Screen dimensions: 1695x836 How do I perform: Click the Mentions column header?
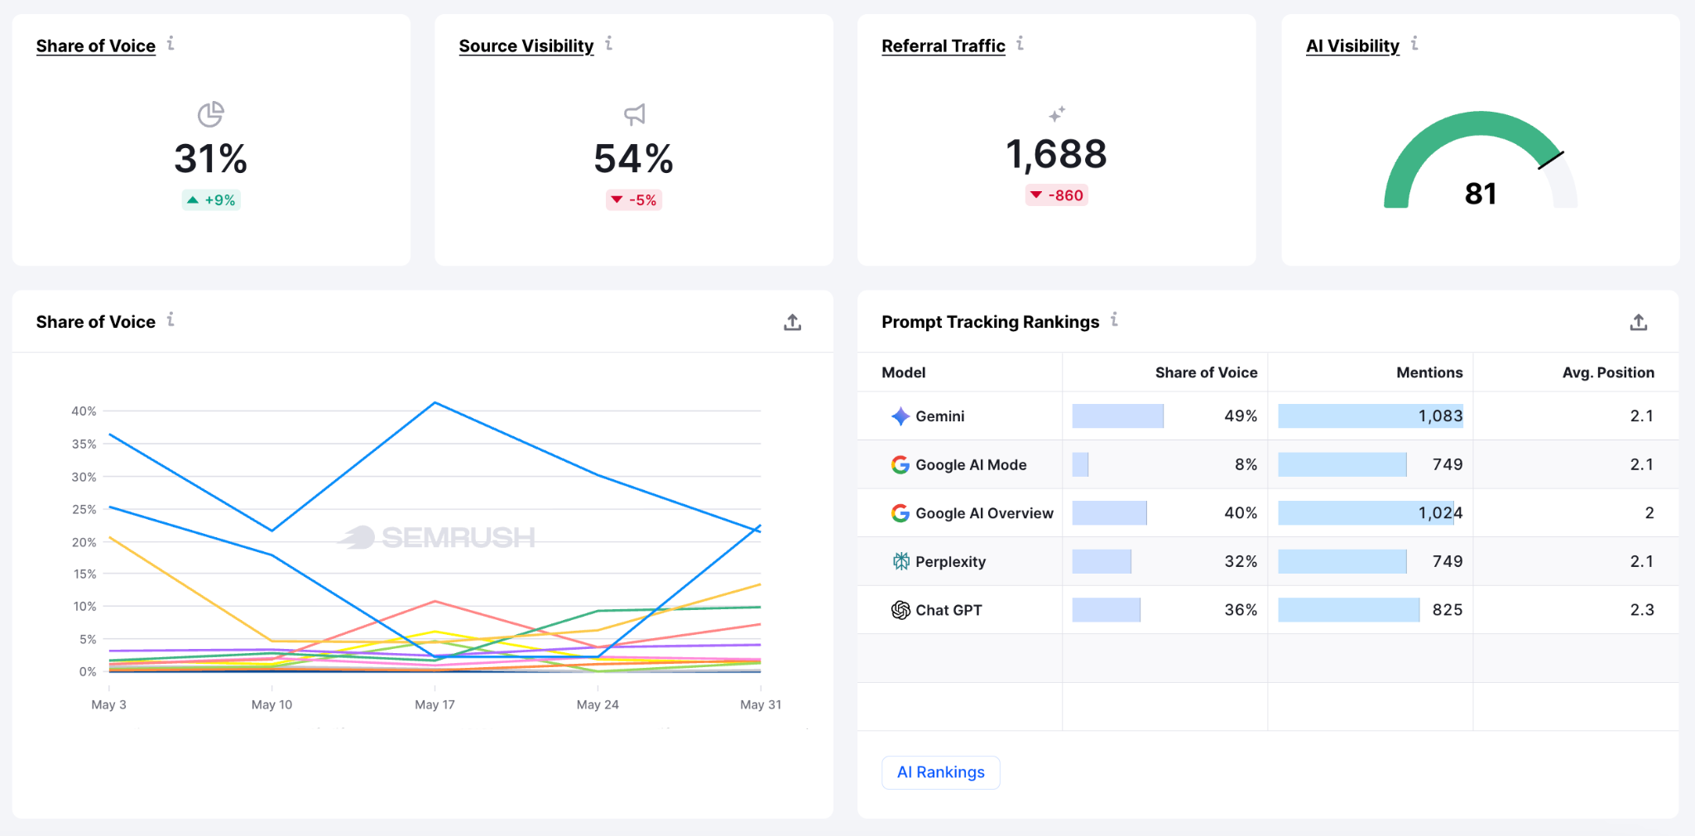point(1429,372)
